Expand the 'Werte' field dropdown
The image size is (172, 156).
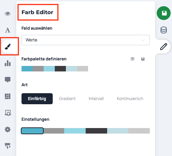[86, 40]
